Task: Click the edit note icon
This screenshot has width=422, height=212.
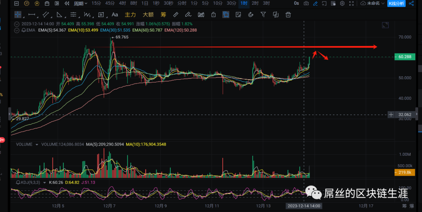Action: click(238, 14)
